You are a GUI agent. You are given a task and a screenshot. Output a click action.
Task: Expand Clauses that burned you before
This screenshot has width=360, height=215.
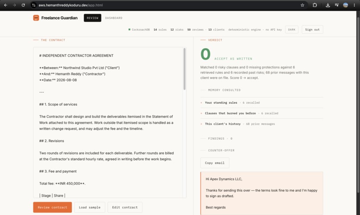click(x=262, y=113)
